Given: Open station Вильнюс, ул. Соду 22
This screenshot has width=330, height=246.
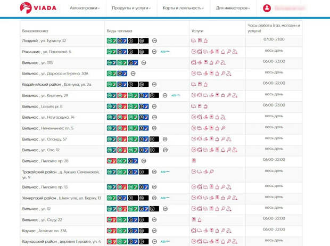Looking at the screenshot, I should (42, 220).
